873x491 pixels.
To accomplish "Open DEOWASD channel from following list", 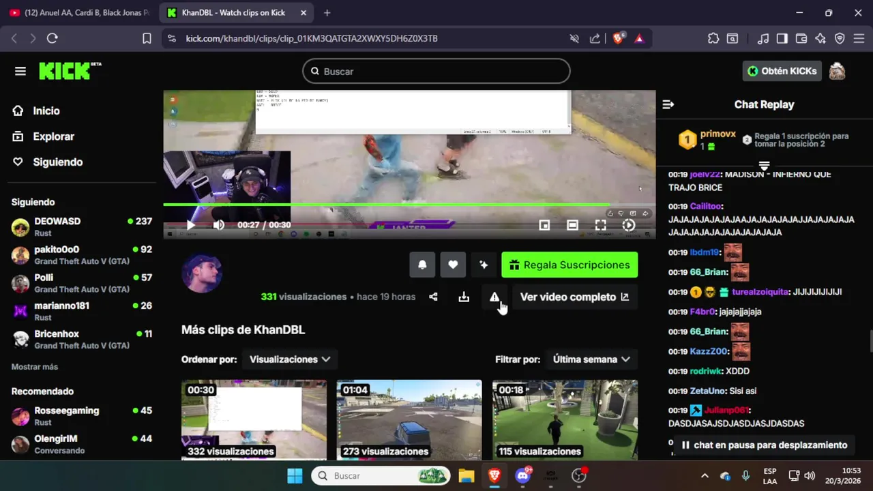I will (82, 226).
